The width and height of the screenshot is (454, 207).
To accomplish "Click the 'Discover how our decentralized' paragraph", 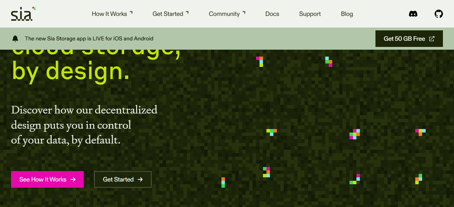I will pyautogui.click(x=84, y=125).
